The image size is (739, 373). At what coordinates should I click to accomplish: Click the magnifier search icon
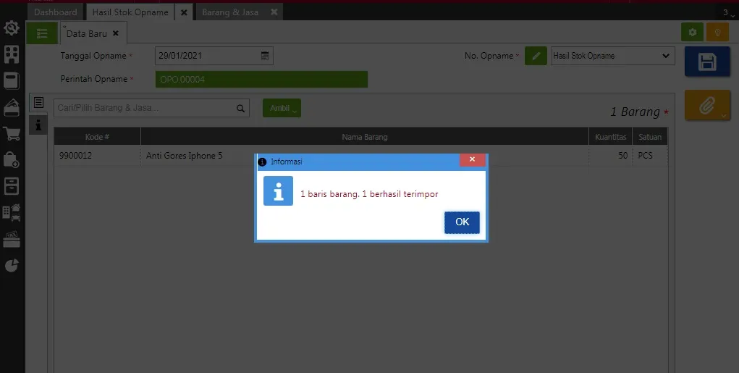click(241, 109)
